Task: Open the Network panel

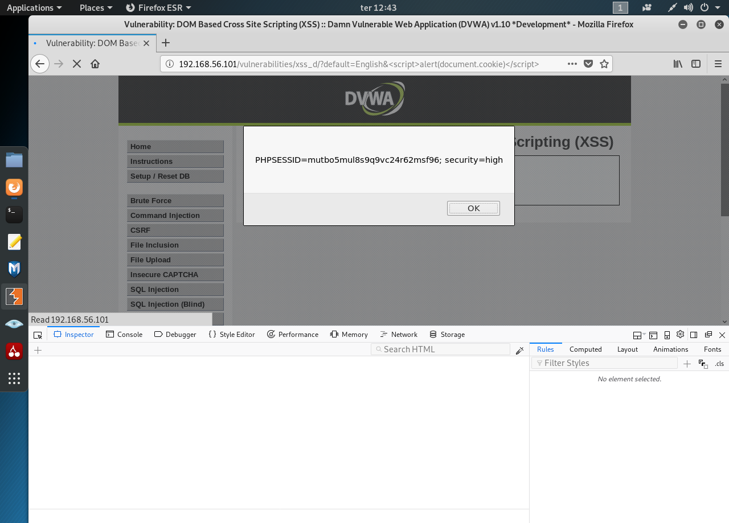Action: pos(399,335)
